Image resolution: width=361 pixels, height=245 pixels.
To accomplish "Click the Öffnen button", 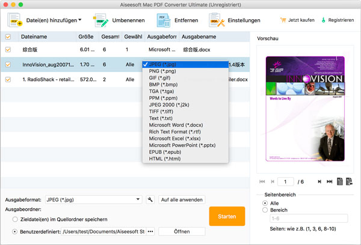I will click(x=182, y=231).
